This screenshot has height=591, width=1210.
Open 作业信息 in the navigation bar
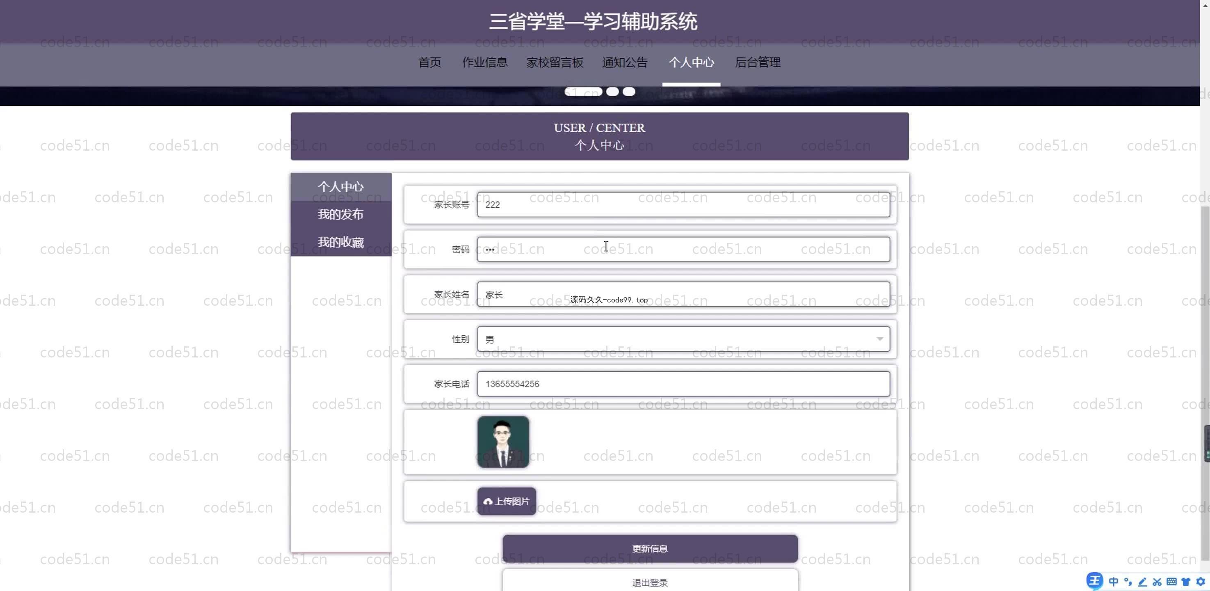point(485,62)
